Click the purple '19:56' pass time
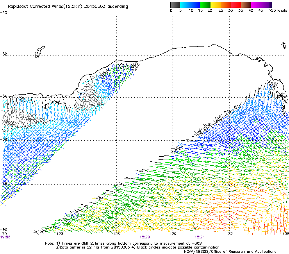This screenshot has height=254, width=289. click(x=5, y=237)
